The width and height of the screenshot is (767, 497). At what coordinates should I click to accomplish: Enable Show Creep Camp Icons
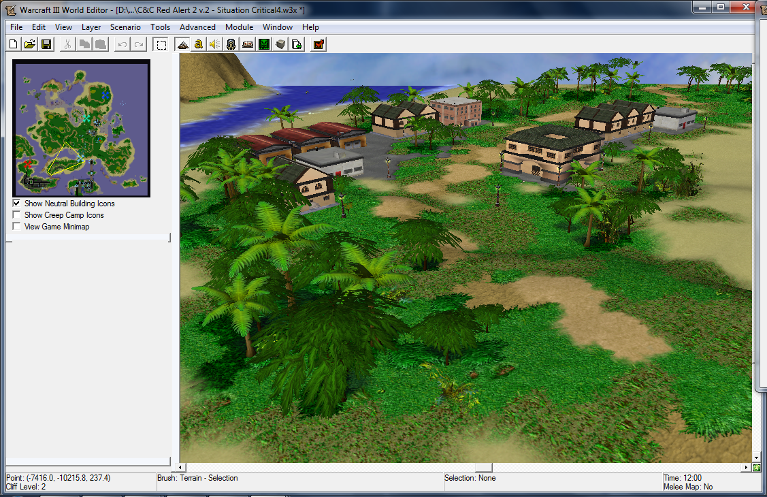(x=16, y=214)
